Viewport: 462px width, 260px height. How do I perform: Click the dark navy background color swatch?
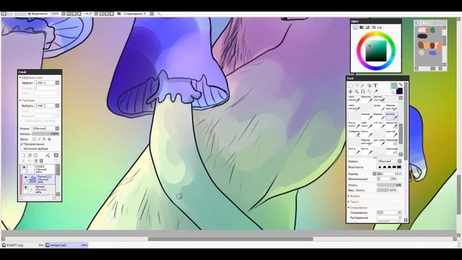[399, 91]
